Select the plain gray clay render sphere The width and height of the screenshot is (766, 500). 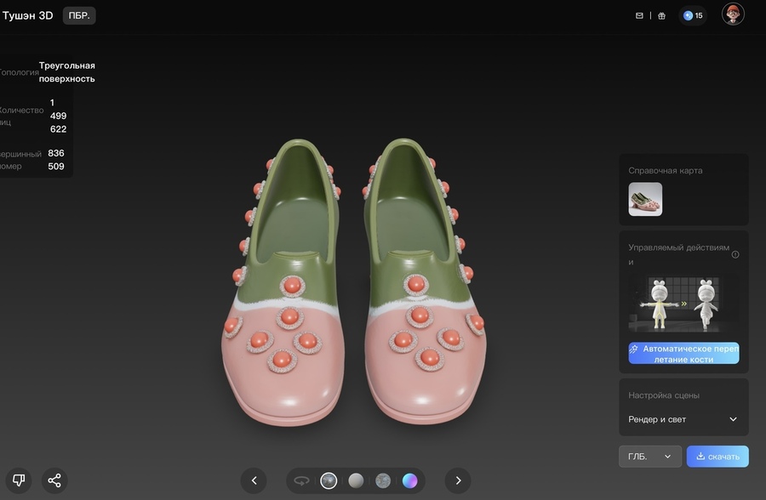[356, 480]
